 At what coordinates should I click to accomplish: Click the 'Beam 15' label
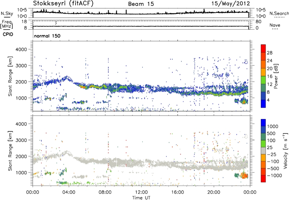(x=141, y=4)
